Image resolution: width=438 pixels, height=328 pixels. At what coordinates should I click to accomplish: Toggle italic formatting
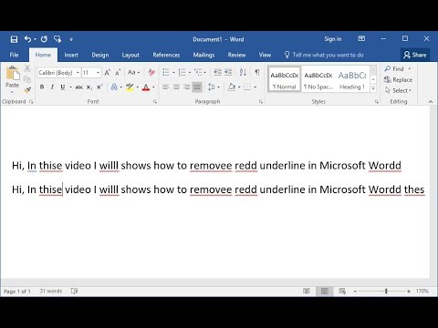point(52,87)
